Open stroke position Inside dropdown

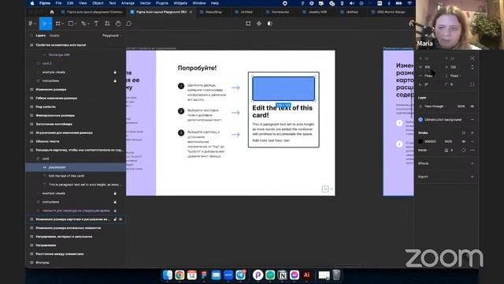[424, 150]
